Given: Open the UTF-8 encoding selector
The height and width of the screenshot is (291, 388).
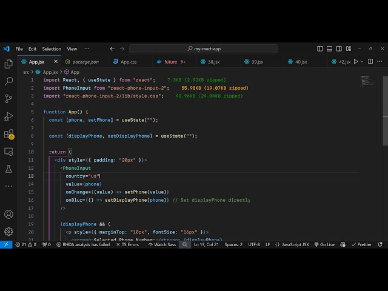Looking at the screenshot, I should point(253,244).
